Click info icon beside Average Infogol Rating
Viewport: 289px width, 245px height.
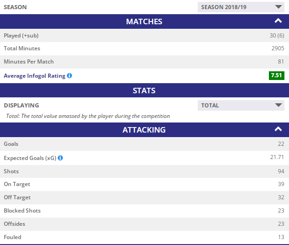tap(69, 75)
